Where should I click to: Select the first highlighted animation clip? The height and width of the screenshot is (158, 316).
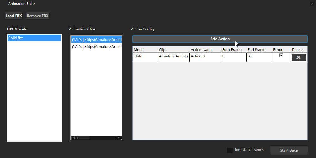click(96, 40)
